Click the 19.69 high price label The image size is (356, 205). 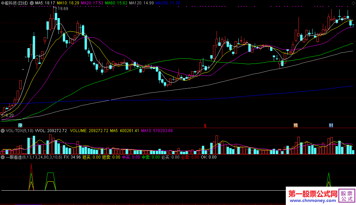point(63,9)
